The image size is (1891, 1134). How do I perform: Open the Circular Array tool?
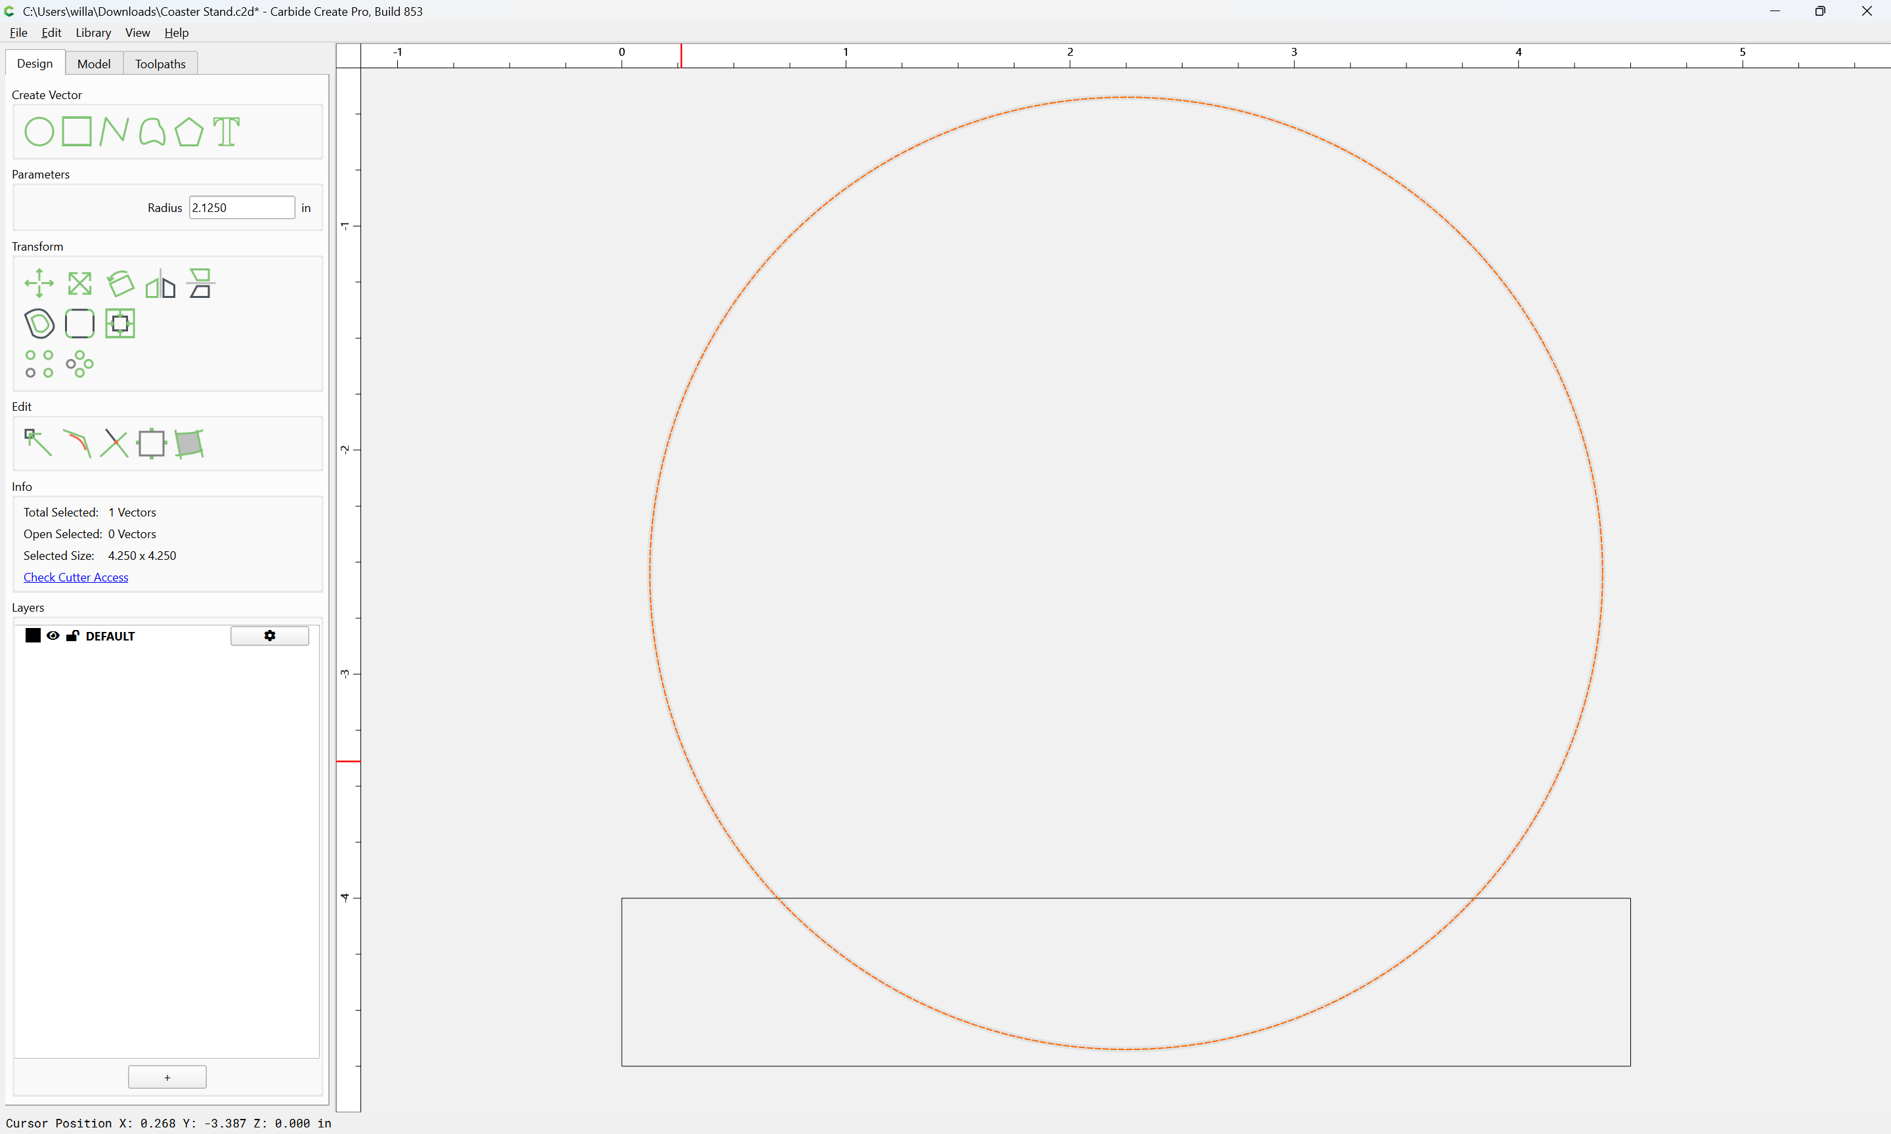[79, 364]
